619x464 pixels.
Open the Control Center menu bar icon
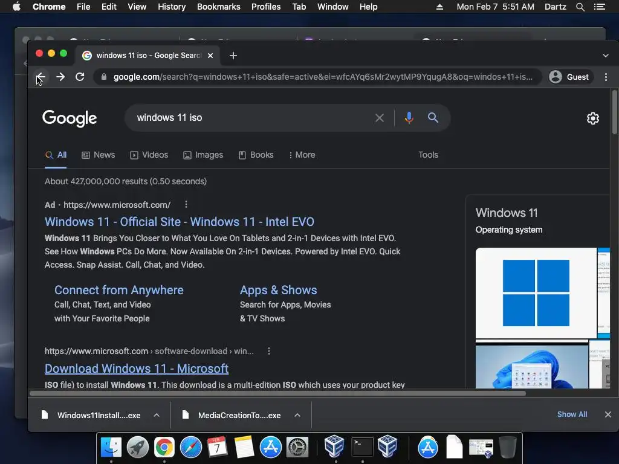pos(600,7)
